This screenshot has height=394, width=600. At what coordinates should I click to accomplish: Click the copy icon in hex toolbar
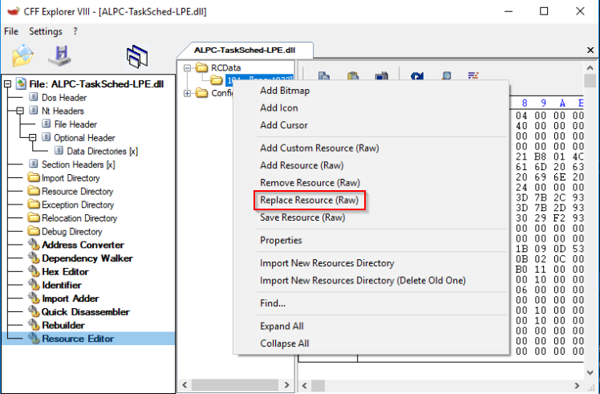(325, 77)
